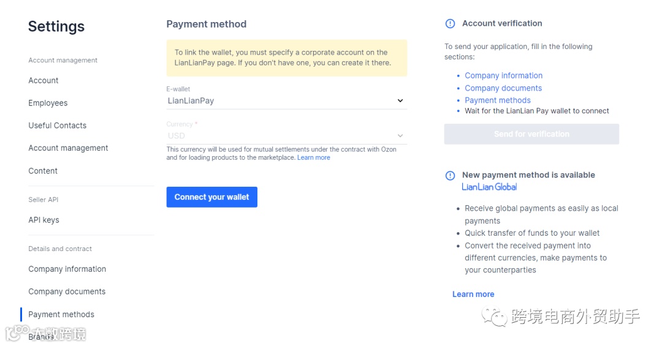
Task: Go to Account in settings sidebar
Action: point(44,81)
